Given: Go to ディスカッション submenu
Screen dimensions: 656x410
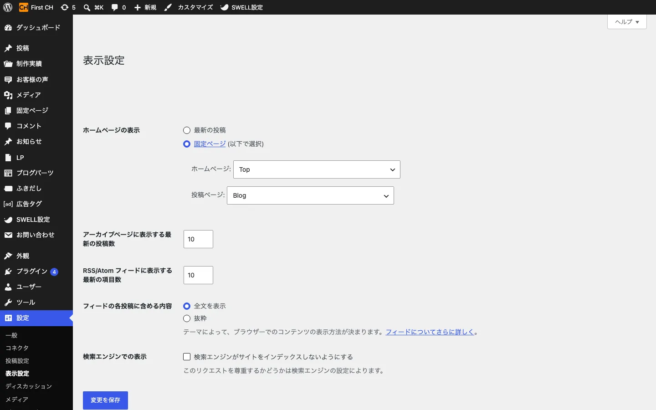Looking at the screenshot, I should 29,386.
